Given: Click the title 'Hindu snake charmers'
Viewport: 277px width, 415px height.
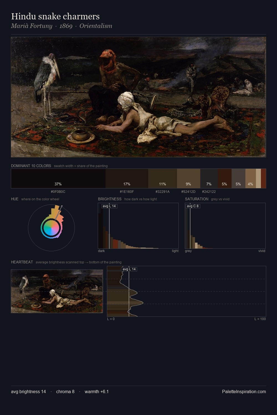Looking at the screenshot, I should 55,16.
